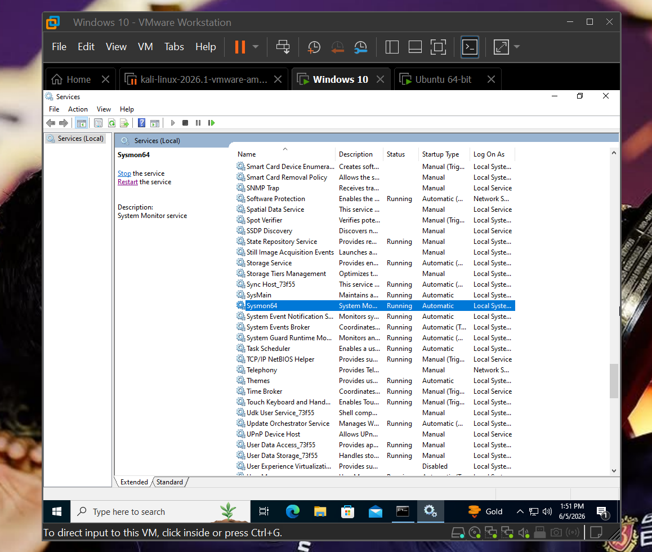Image resolution: width=652 pixels, height=552 pixels.
Task: Sort by the Startup Type column header
Action: tap(444, 154)
